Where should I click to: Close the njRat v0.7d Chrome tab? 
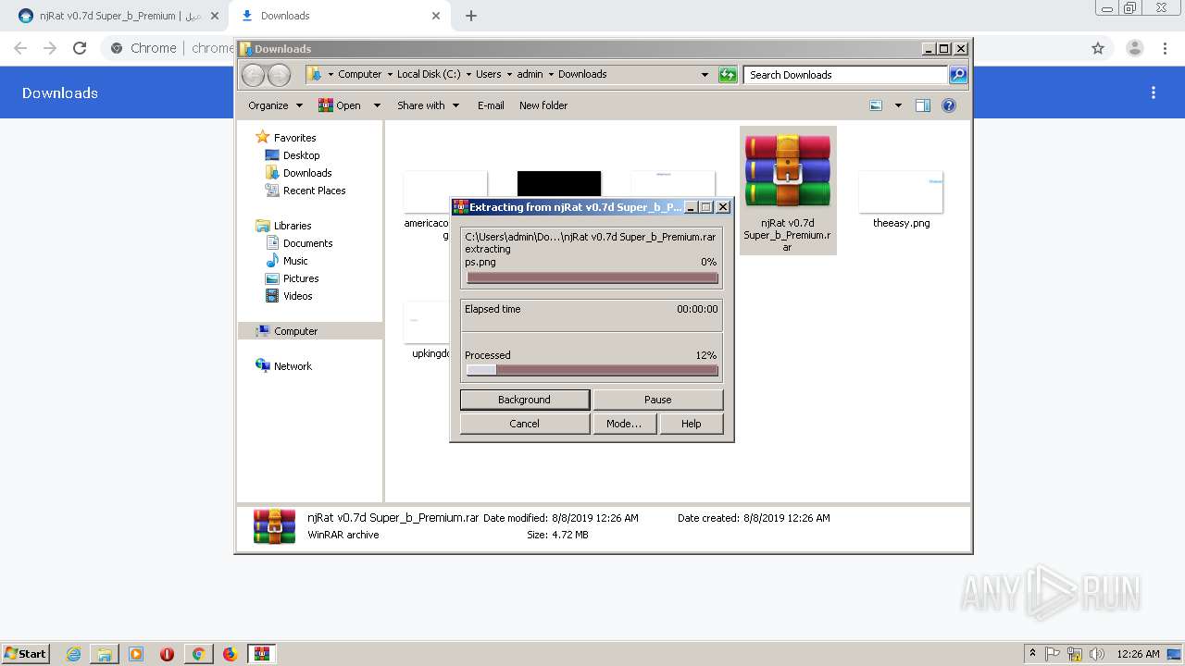[214, 16]
